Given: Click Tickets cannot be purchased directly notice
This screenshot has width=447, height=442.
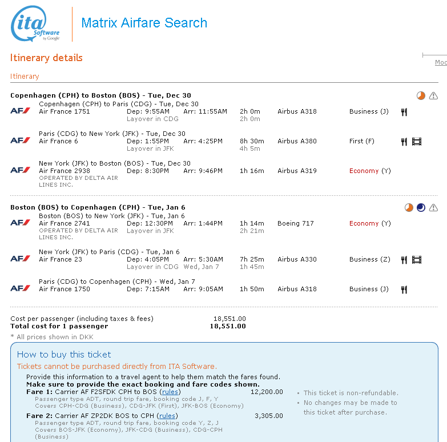Looking at the screenshot, I should tap(117, 367).
